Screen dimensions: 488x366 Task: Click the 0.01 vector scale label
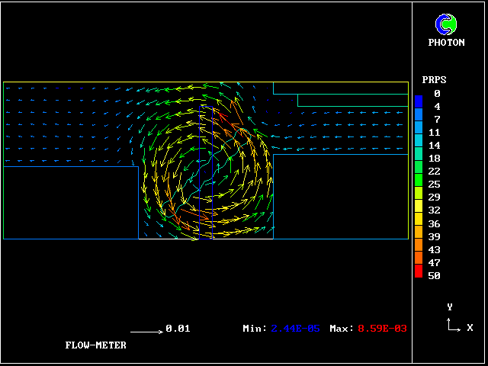pyautogui.click(x=178, y=329)
